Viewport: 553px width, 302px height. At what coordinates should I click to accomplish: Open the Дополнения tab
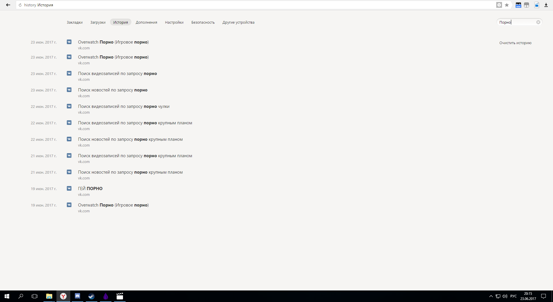click(x=147, y=22)
